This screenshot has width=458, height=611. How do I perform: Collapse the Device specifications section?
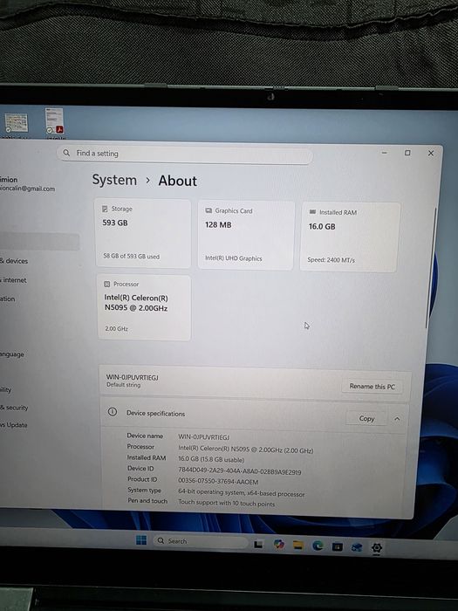tap(397, 419)
